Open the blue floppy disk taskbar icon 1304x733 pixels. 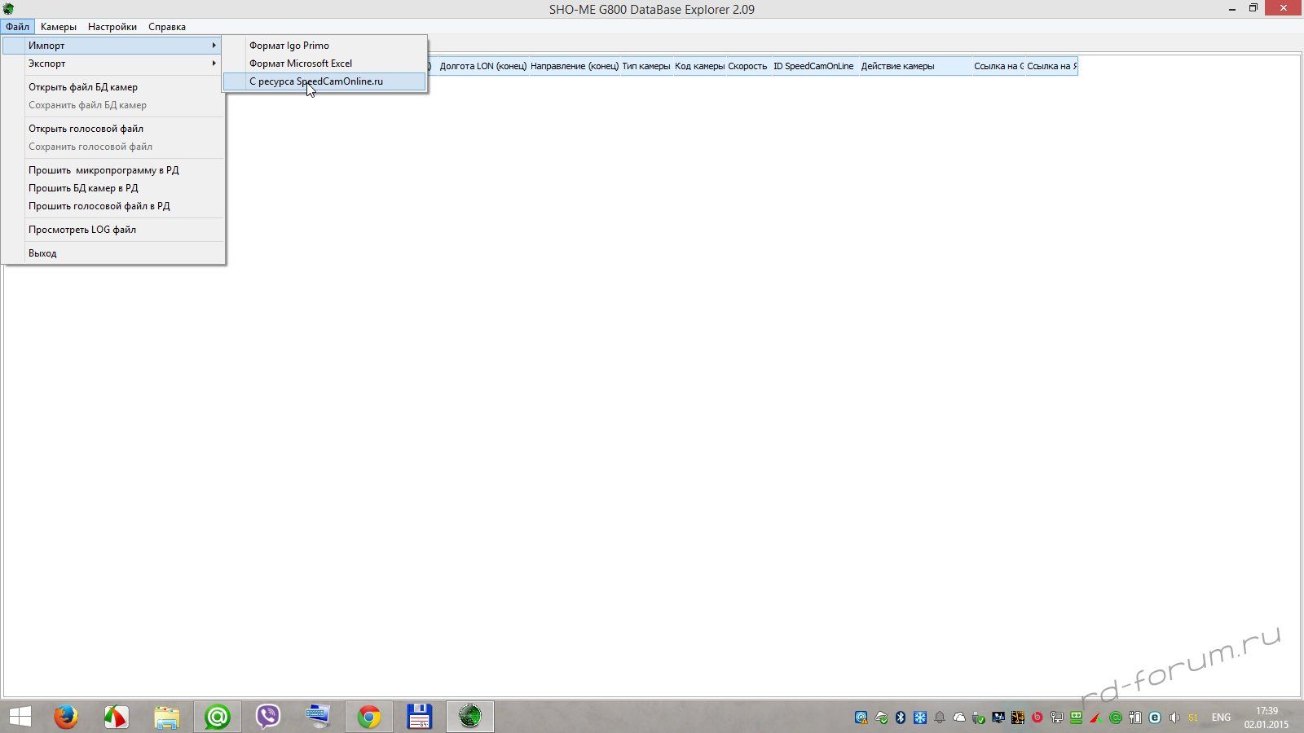[x=419, y=717]
